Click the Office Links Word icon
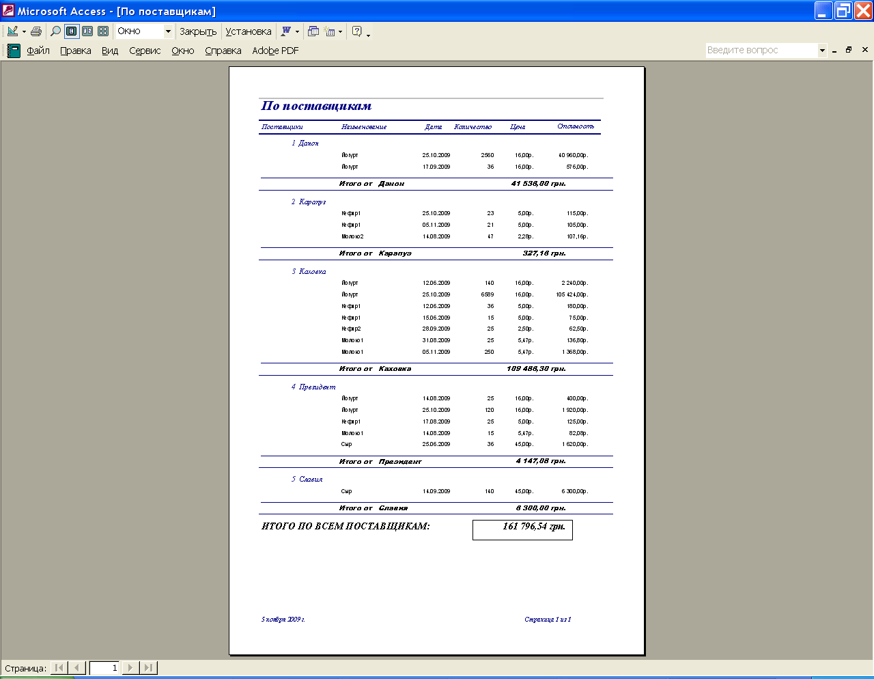 [x=286, y=31]
